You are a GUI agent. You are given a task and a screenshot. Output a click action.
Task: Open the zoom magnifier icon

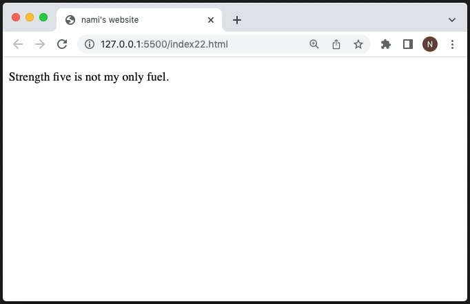[x=314, y=44]
